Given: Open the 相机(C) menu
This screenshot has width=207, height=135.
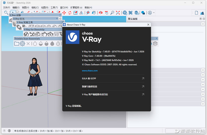Looking at the screenshot, I should click(35, 8).
